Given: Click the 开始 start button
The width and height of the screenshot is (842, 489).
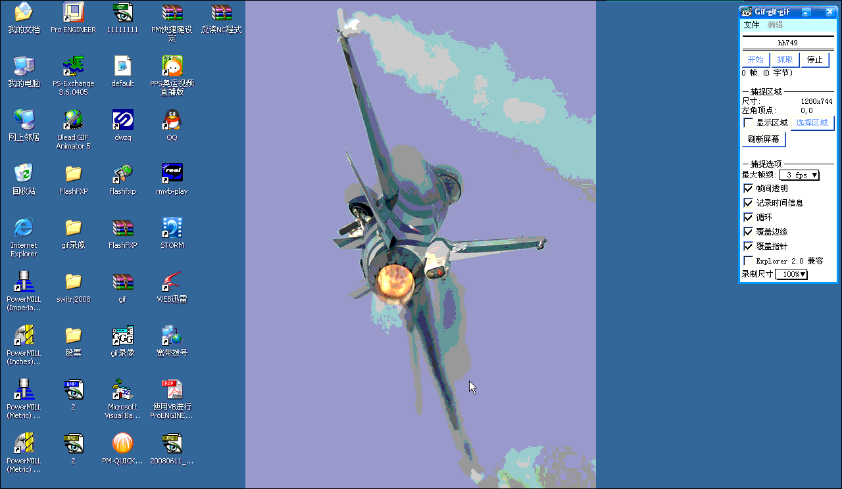Looking at the screenshot, I should click(x=756, y=60).
